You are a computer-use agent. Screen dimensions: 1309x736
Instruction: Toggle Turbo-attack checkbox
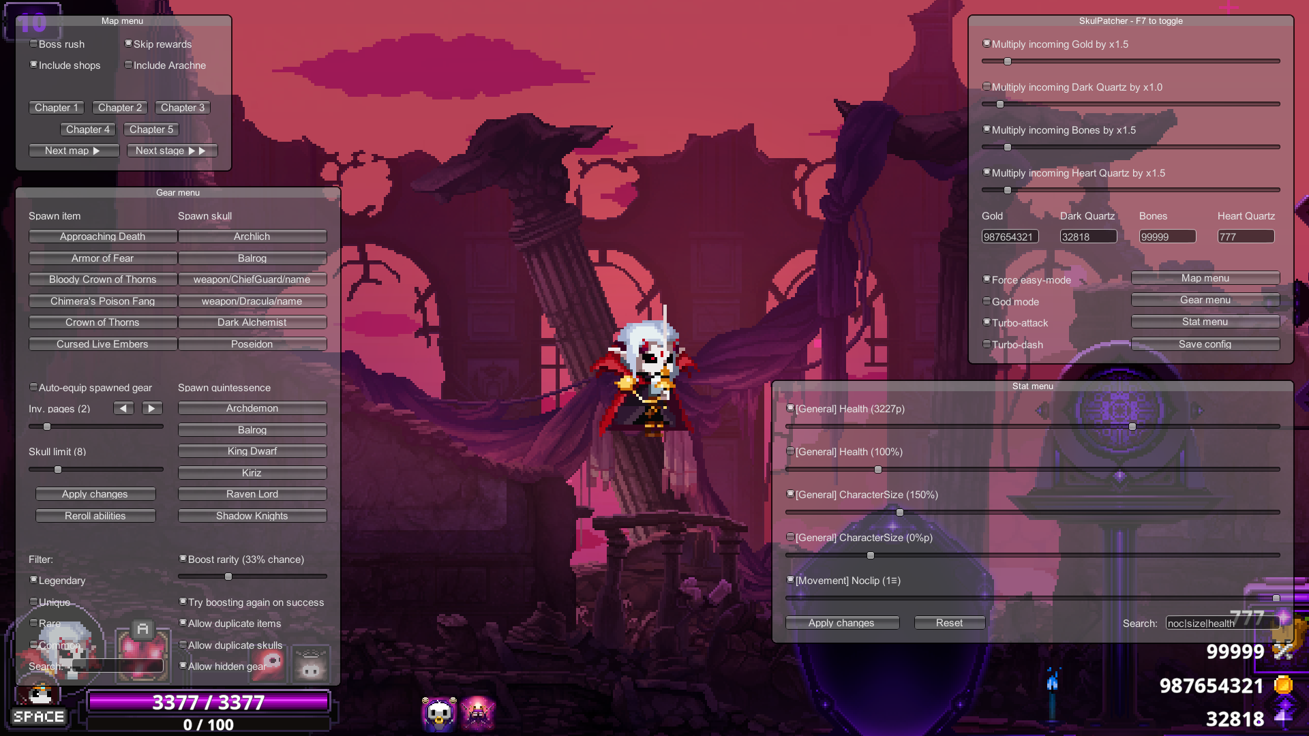click(x=987, y=322)
